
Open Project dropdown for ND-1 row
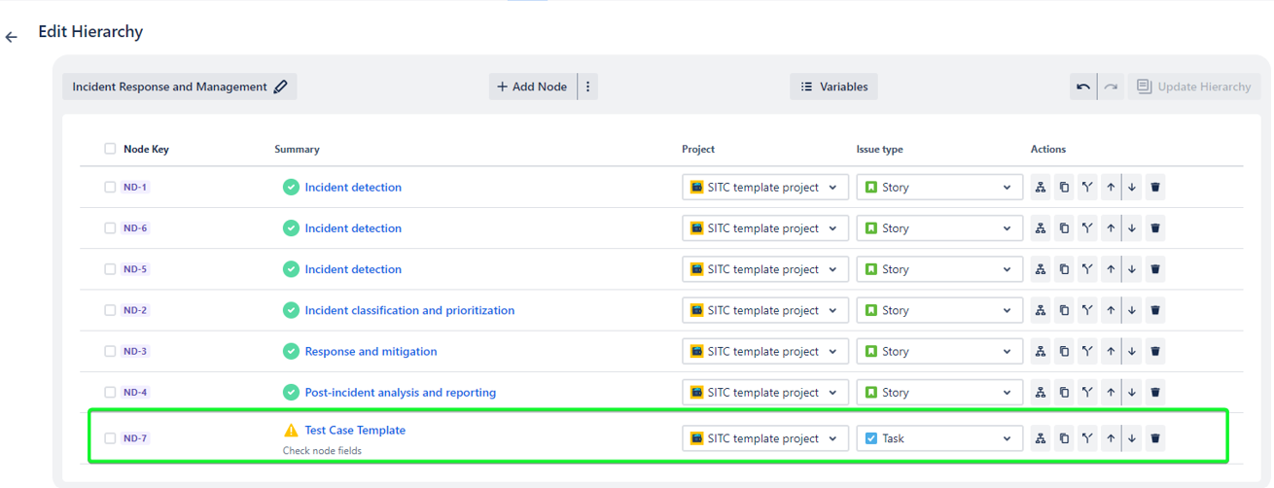point(764,188)
